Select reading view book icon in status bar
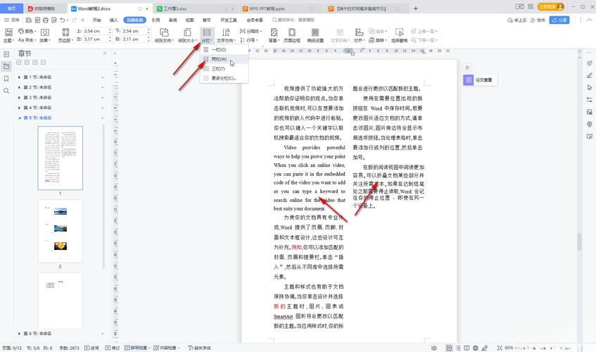 click(x=467, y=348)
